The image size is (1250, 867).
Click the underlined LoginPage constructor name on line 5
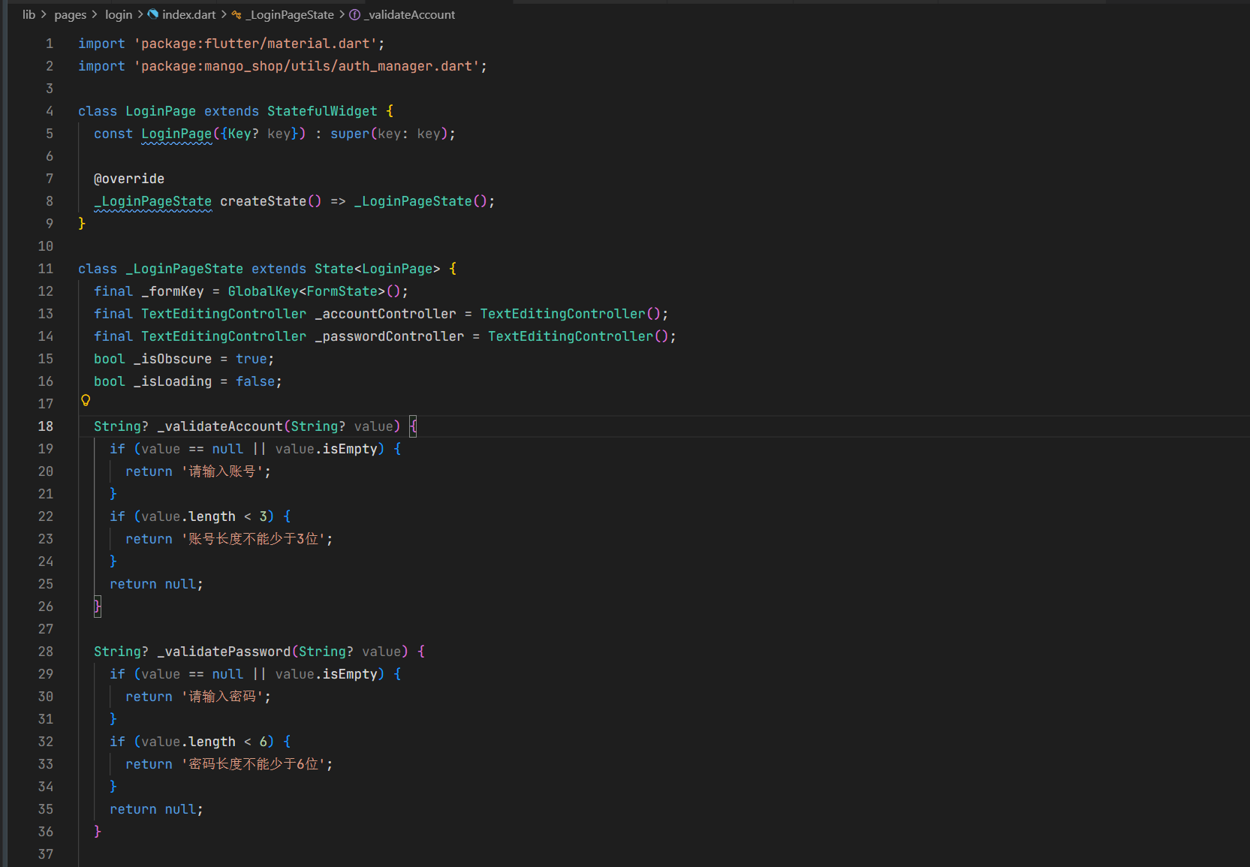point(176,134)
